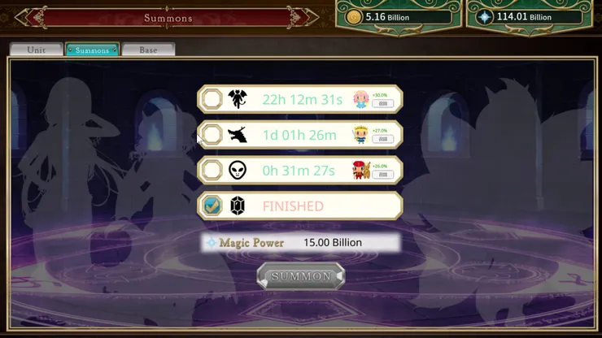
Task: Go to previous page with left header arrow
Action: [22, 18]
